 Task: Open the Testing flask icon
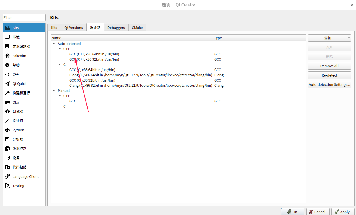click(7, 186)
